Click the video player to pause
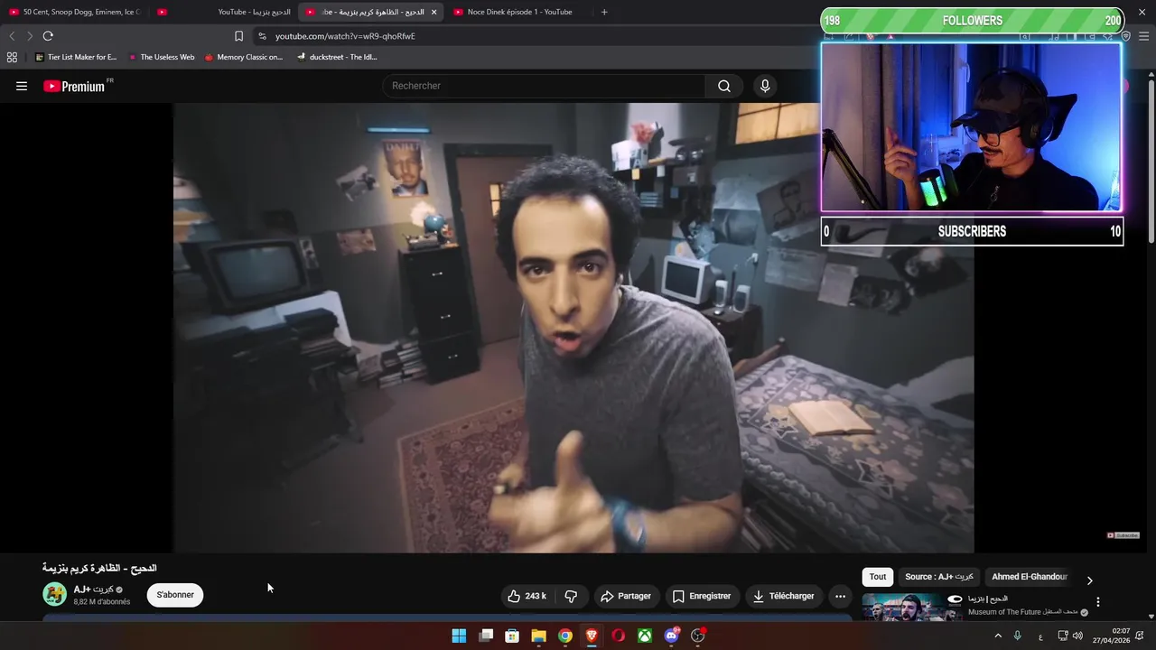 click(x=573, y=328)
